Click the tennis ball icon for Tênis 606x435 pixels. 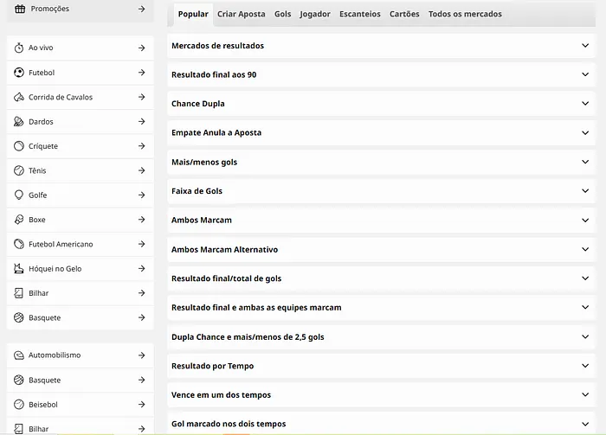[x=19, y=170]
